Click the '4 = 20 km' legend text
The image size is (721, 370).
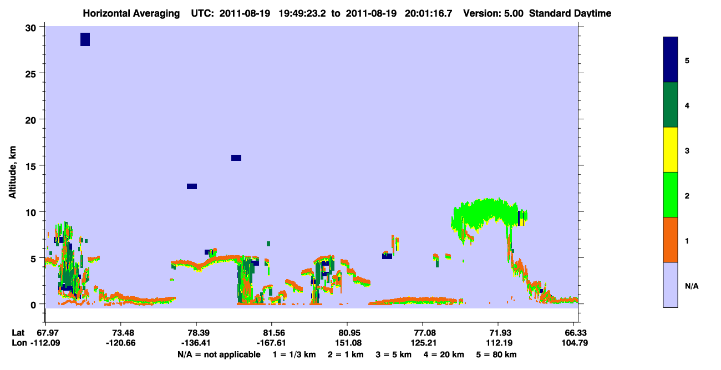[444, 354]
